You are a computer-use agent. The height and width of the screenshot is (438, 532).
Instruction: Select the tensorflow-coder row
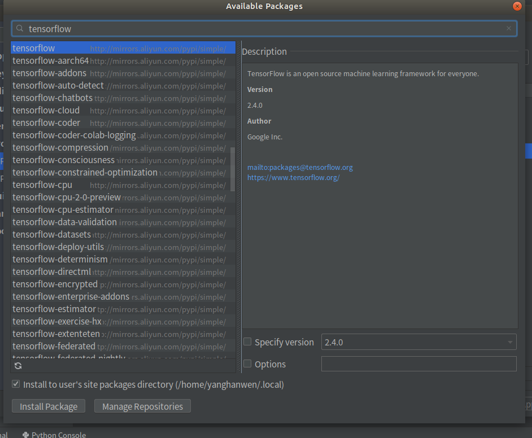click(x=123, y=122)
